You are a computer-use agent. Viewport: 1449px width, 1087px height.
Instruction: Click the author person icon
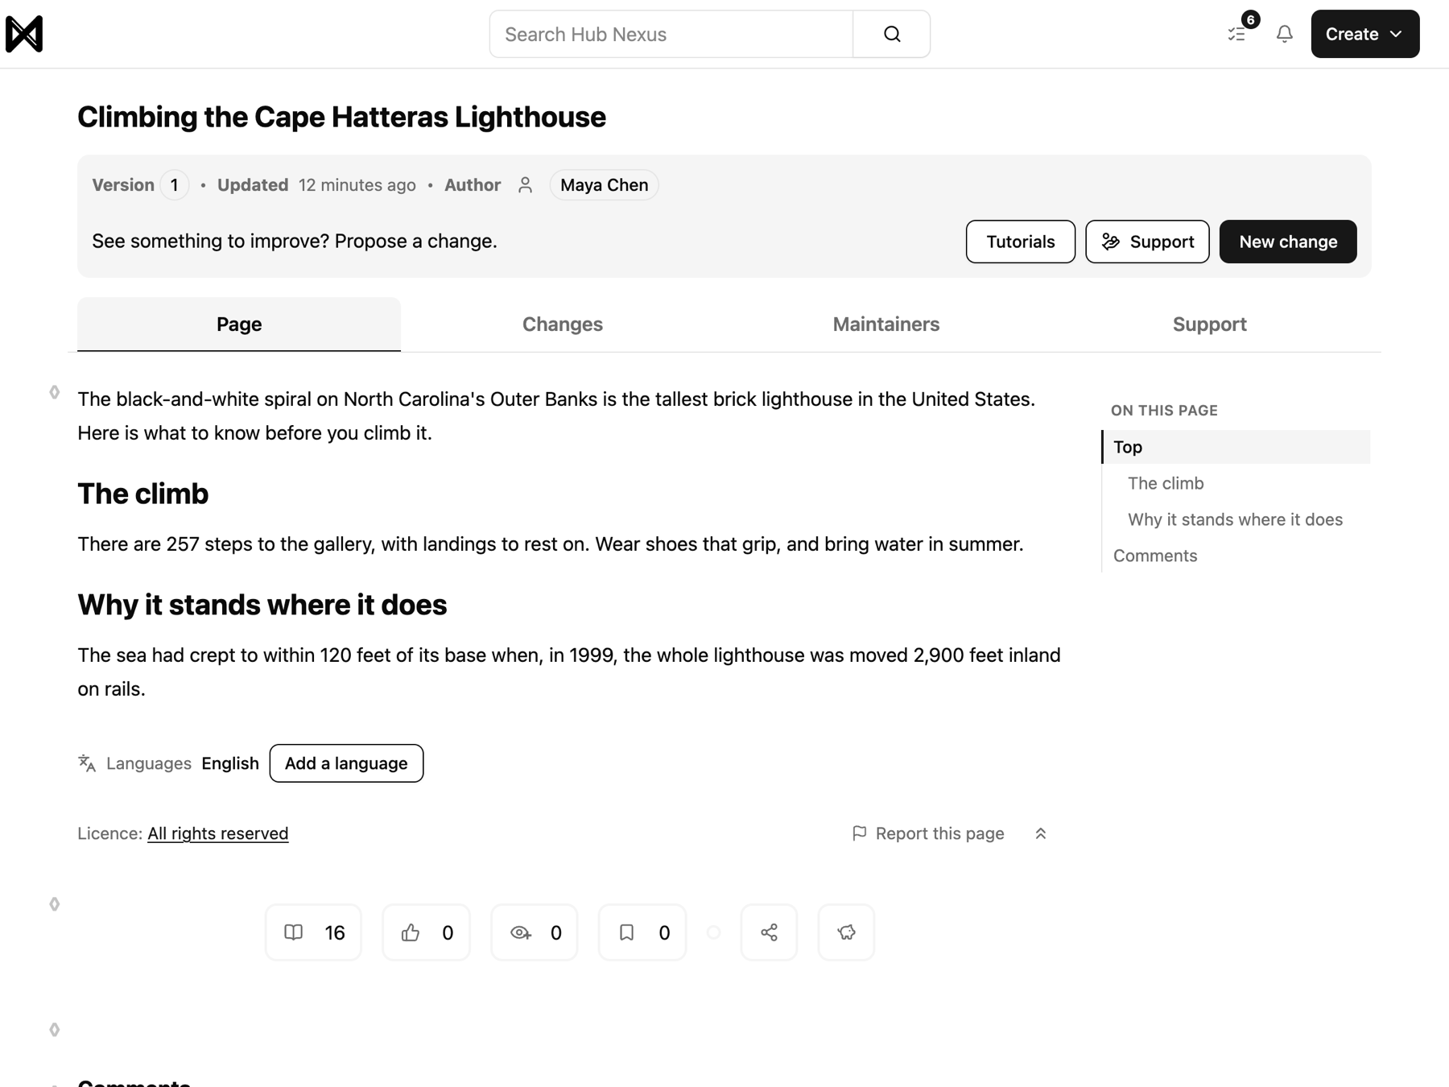click(x=526, y=185)
